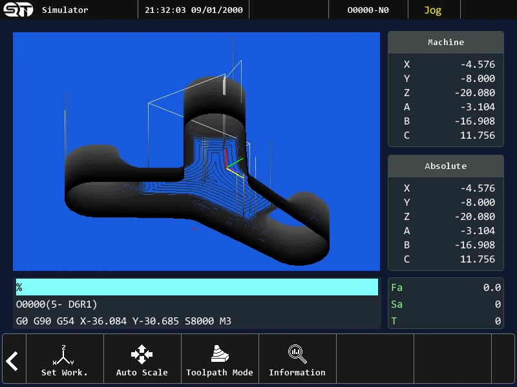Click the Fa feed rate readout
Viewport: 517px width, 387px height.
click(x=446, y=287)
